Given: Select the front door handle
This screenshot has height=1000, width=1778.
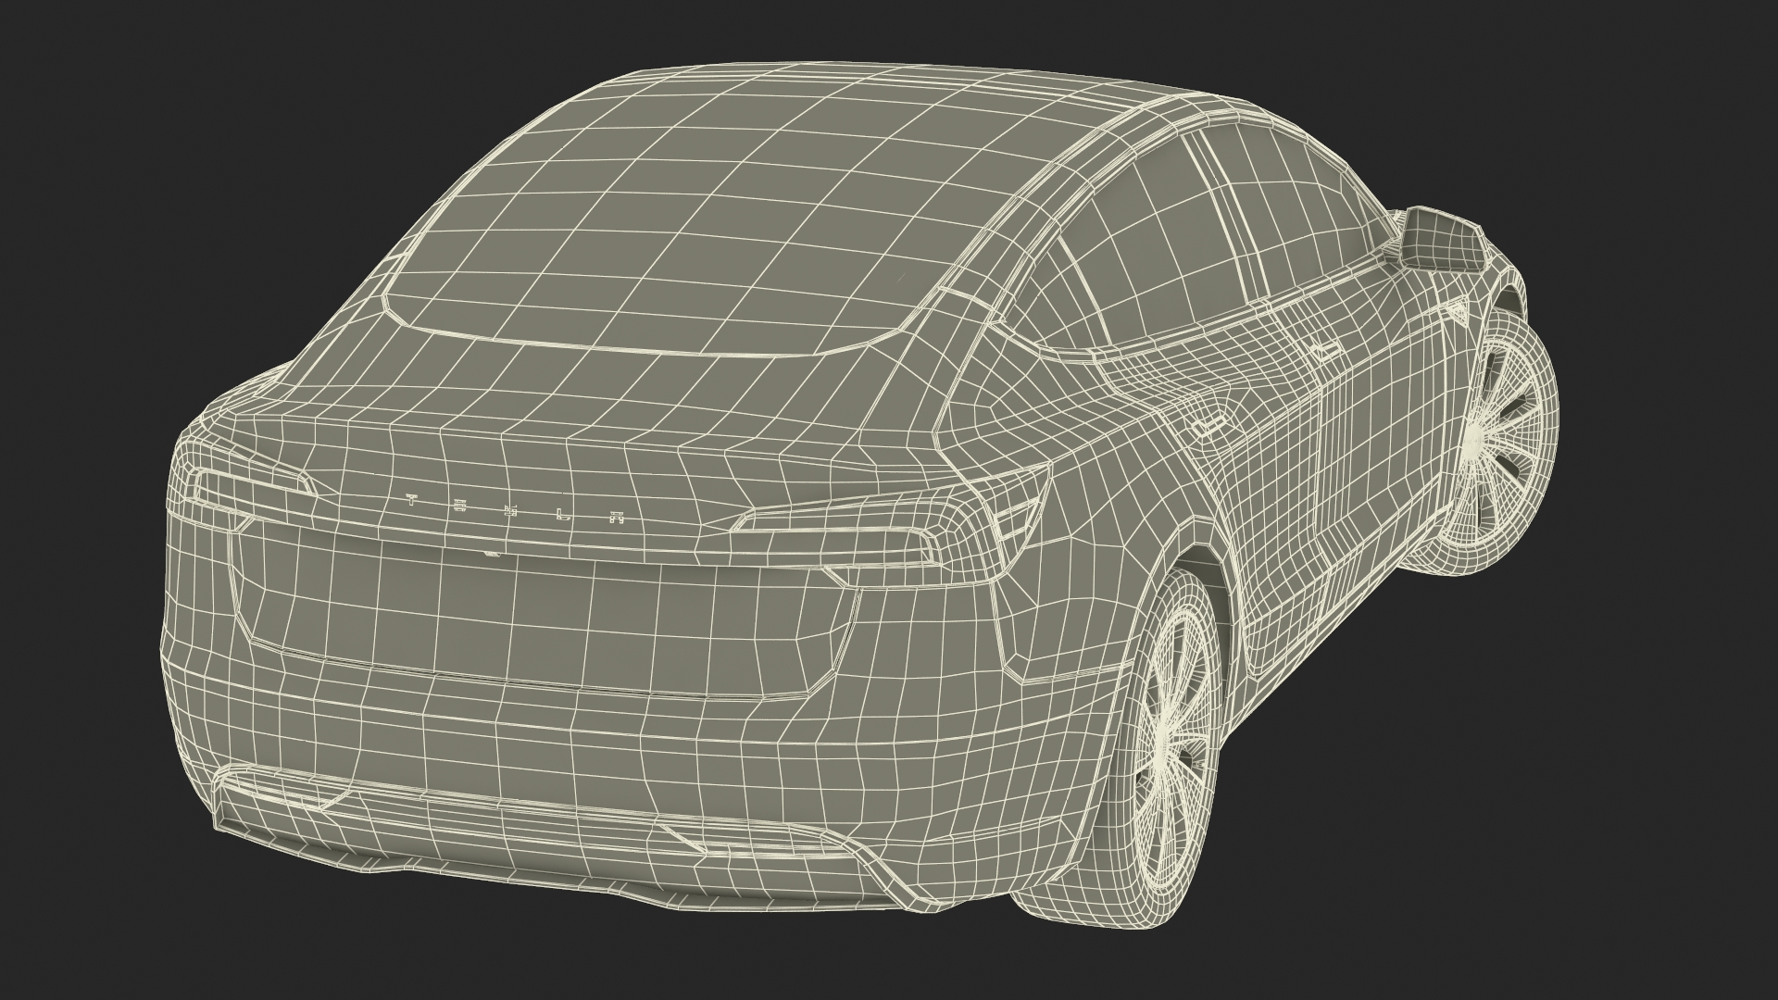Looking at the screenshot, I should click(1324, 350).
